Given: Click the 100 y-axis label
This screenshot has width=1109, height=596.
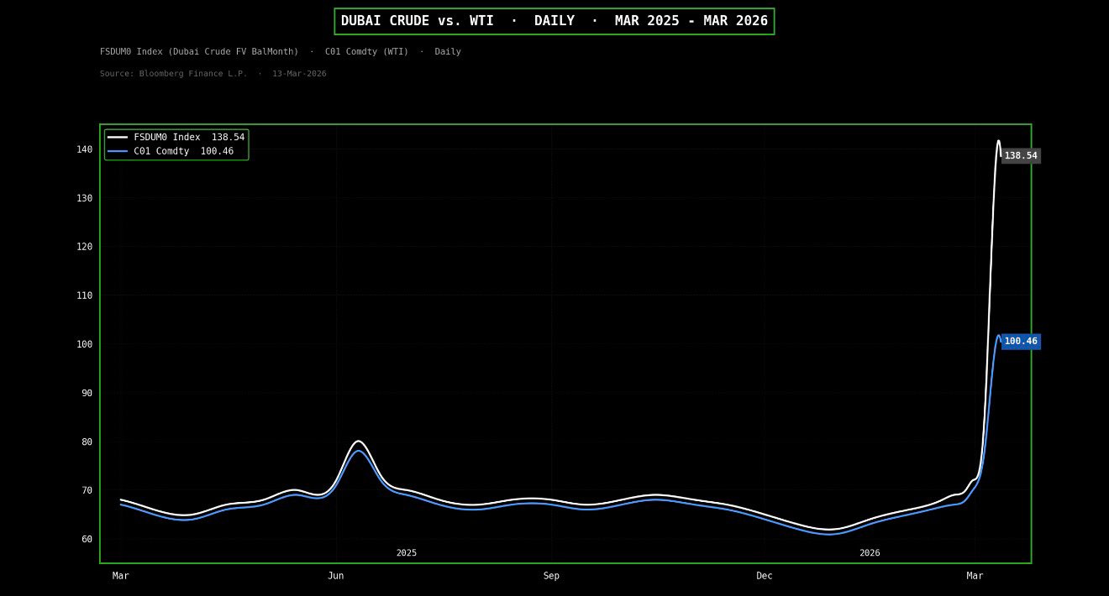Looking at the screenshot, I should tap(85, 344).
